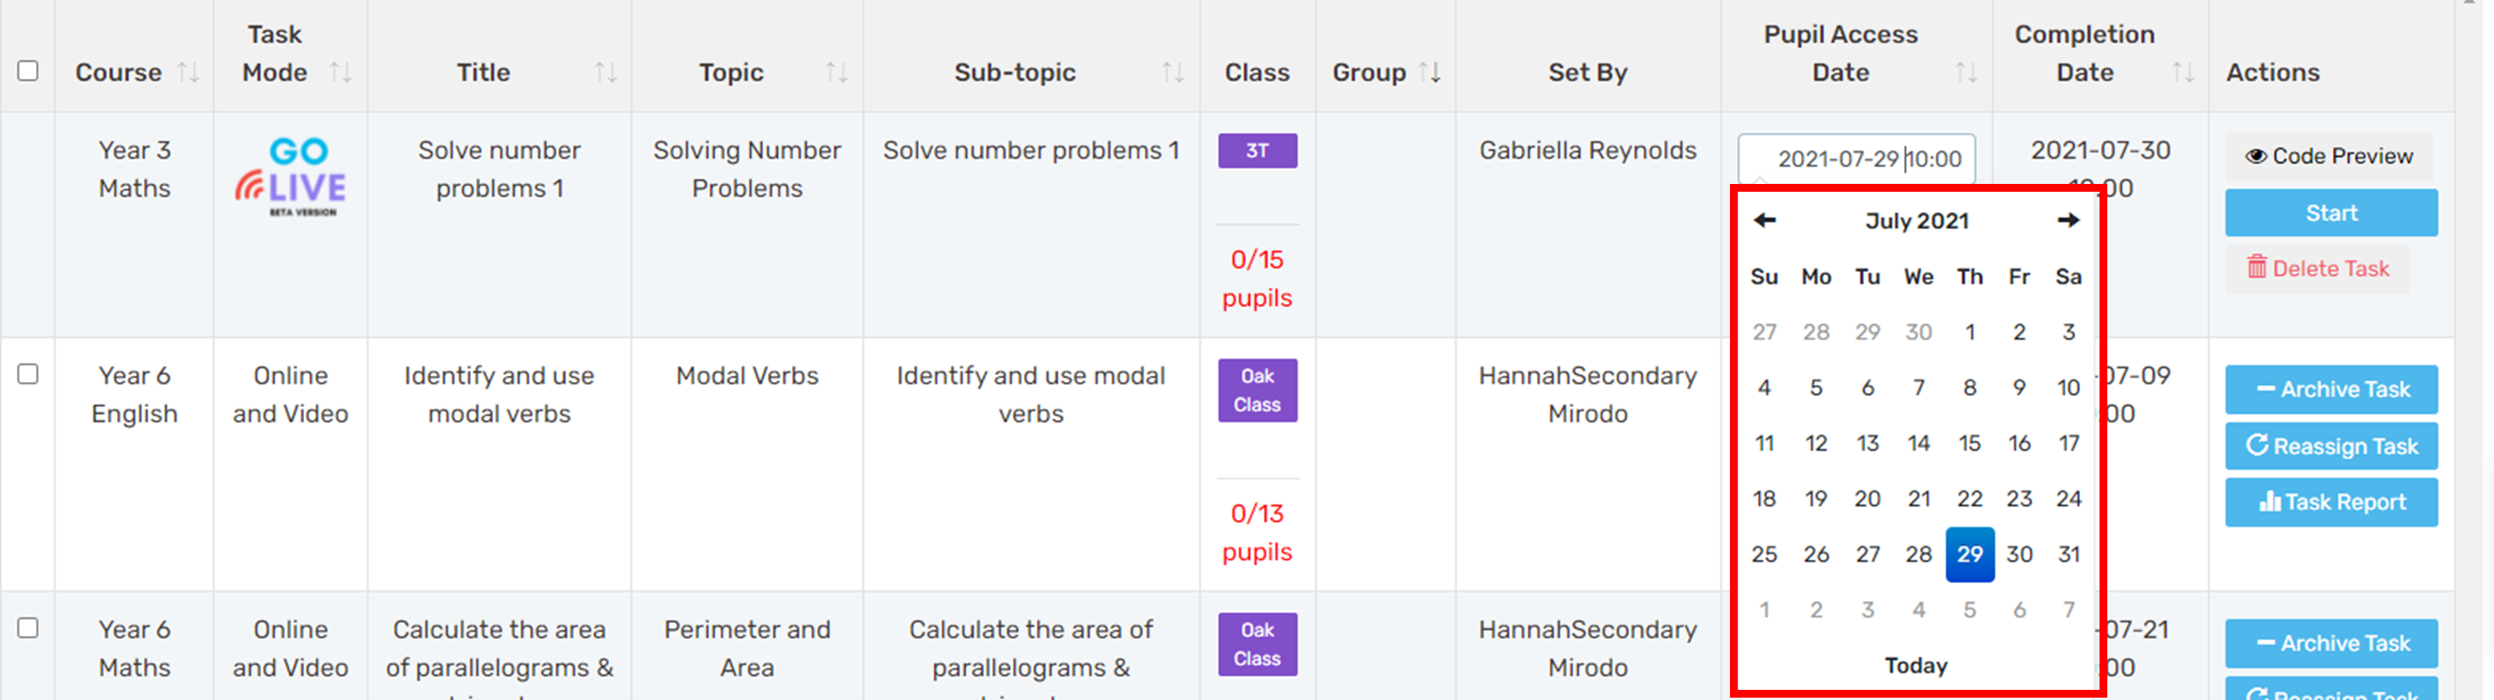Image resolution: width=2494 pixels, height=700 pixels.
Task: Sort table by Course column
Action: coord(188,72)
